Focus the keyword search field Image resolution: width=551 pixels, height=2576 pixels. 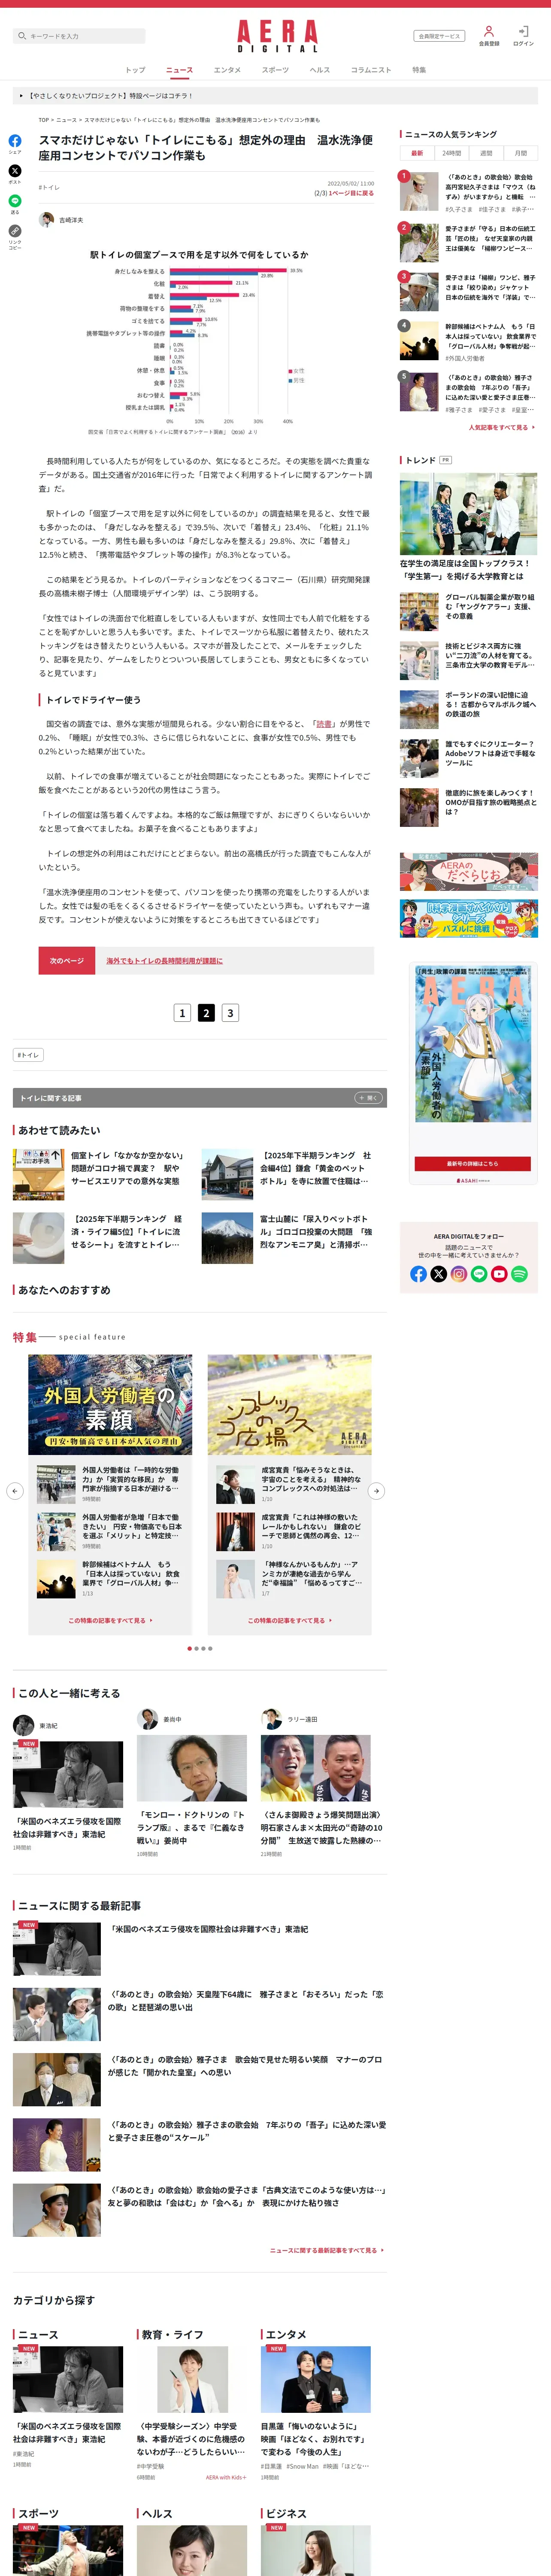79,36
